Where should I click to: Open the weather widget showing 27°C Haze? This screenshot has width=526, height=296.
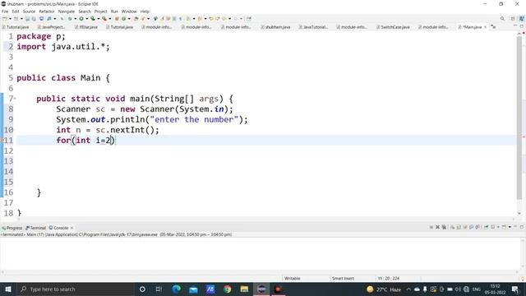coord(384,289)
